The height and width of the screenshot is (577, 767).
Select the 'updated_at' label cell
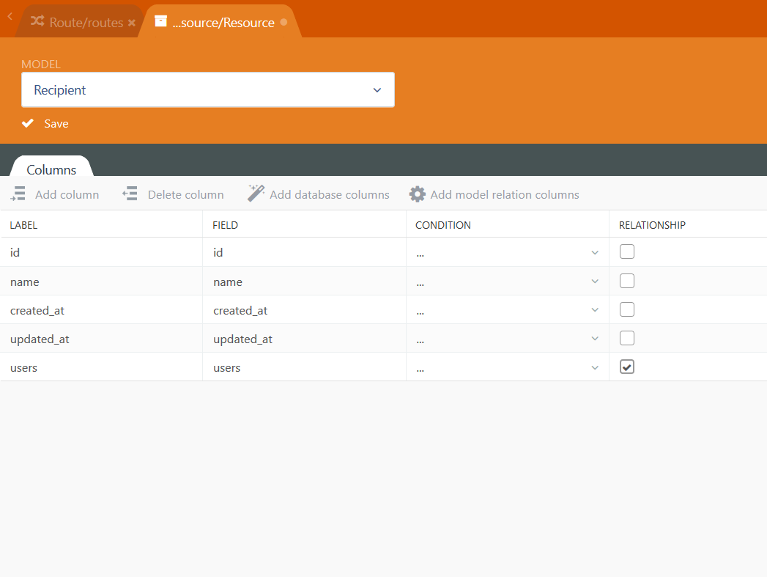101,339
